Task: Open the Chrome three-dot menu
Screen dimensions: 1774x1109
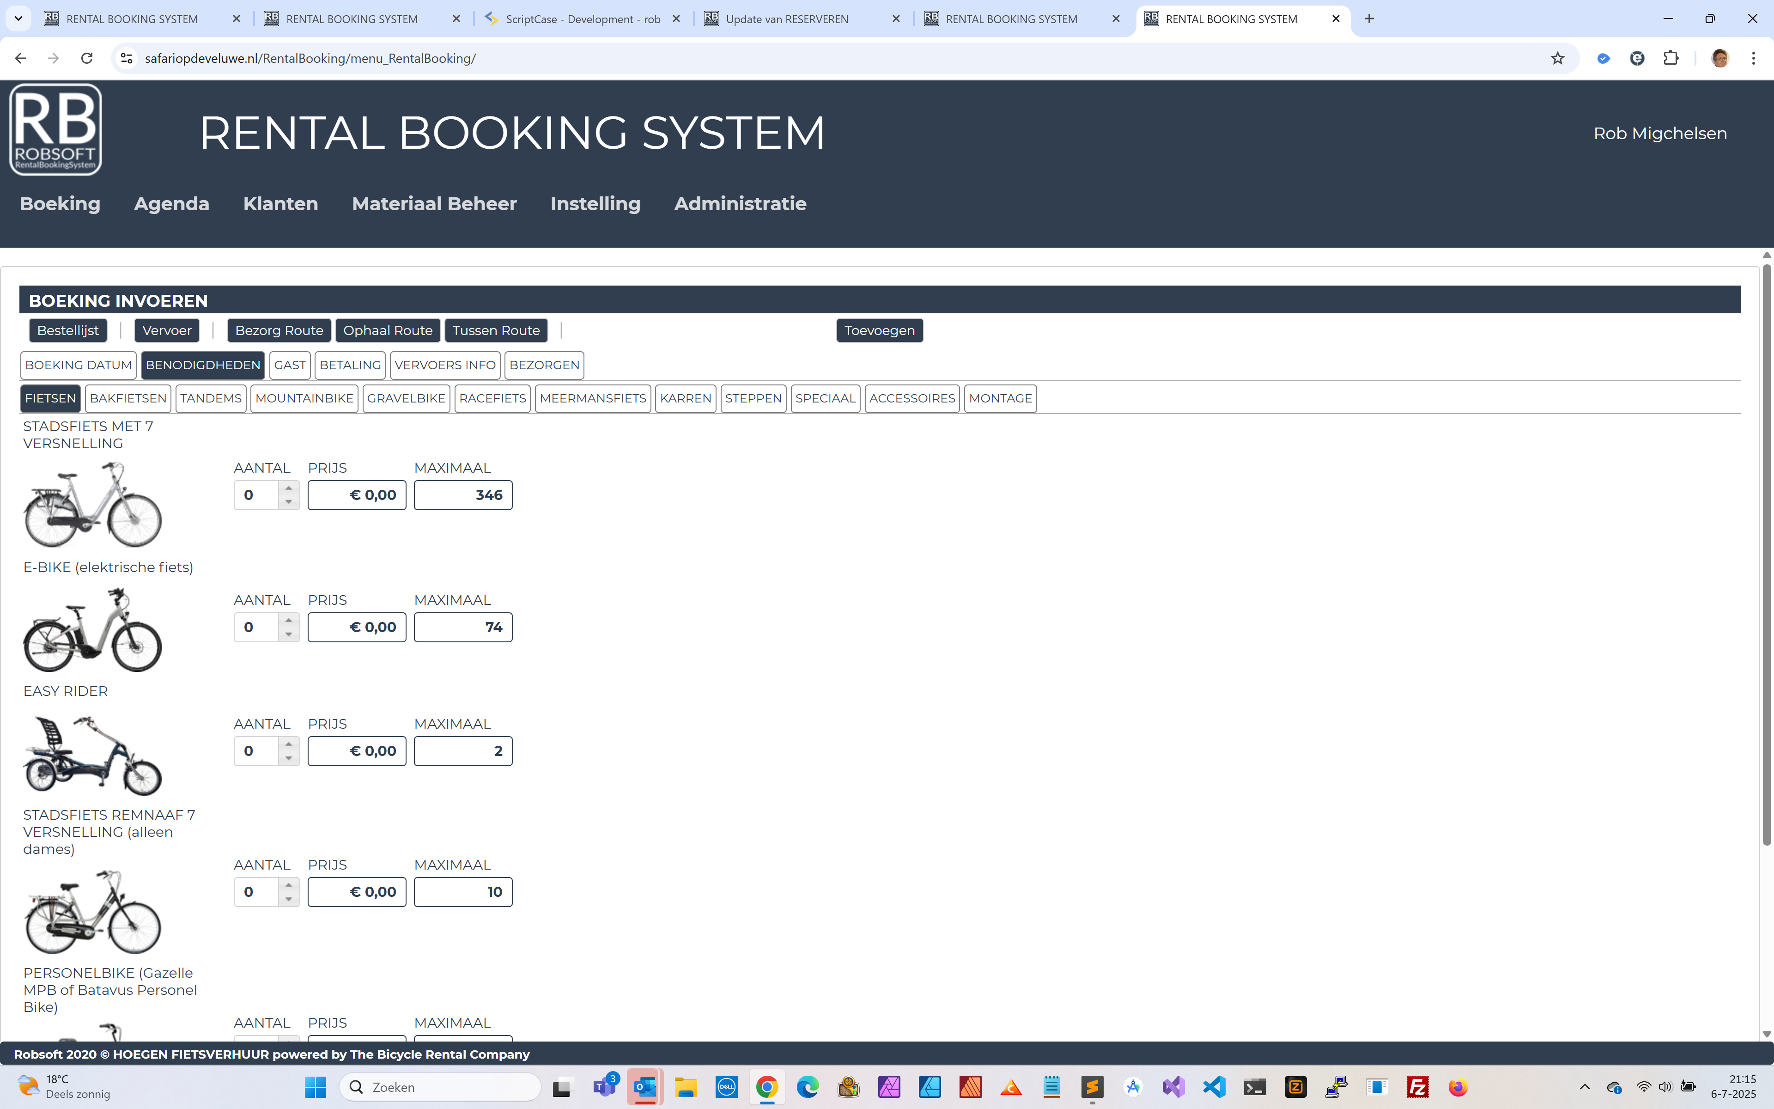Action: click(1754, 58)
